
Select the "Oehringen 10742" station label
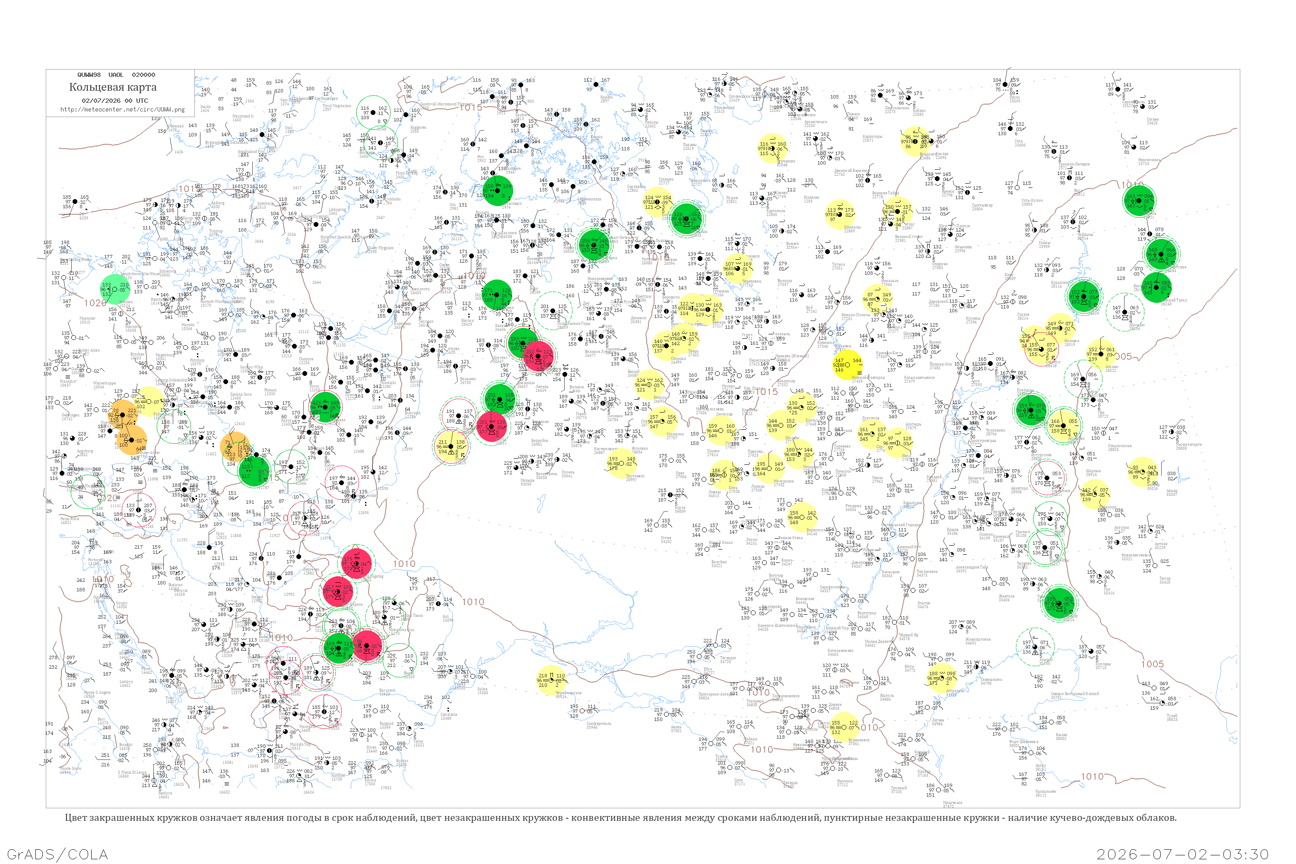click(x=70, y=417)
